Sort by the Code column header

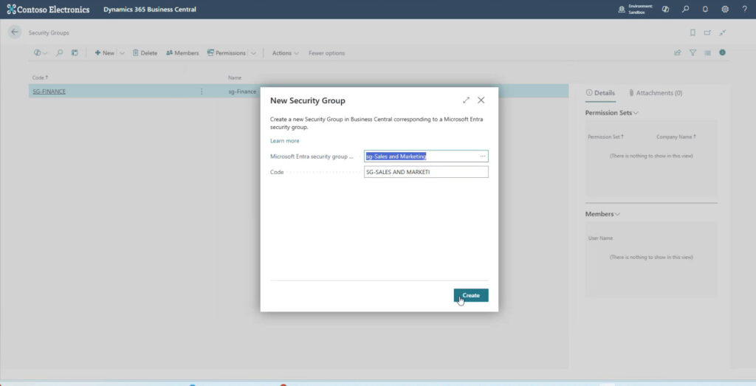coord(41,77)
